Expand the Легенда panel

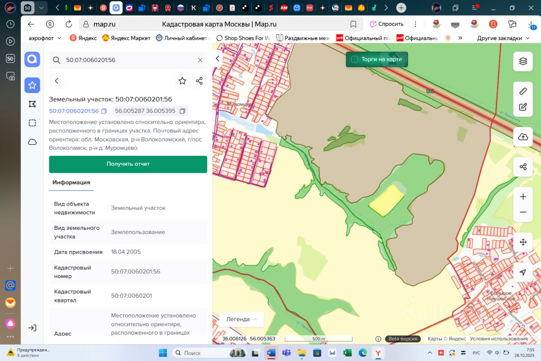[241, 320]
